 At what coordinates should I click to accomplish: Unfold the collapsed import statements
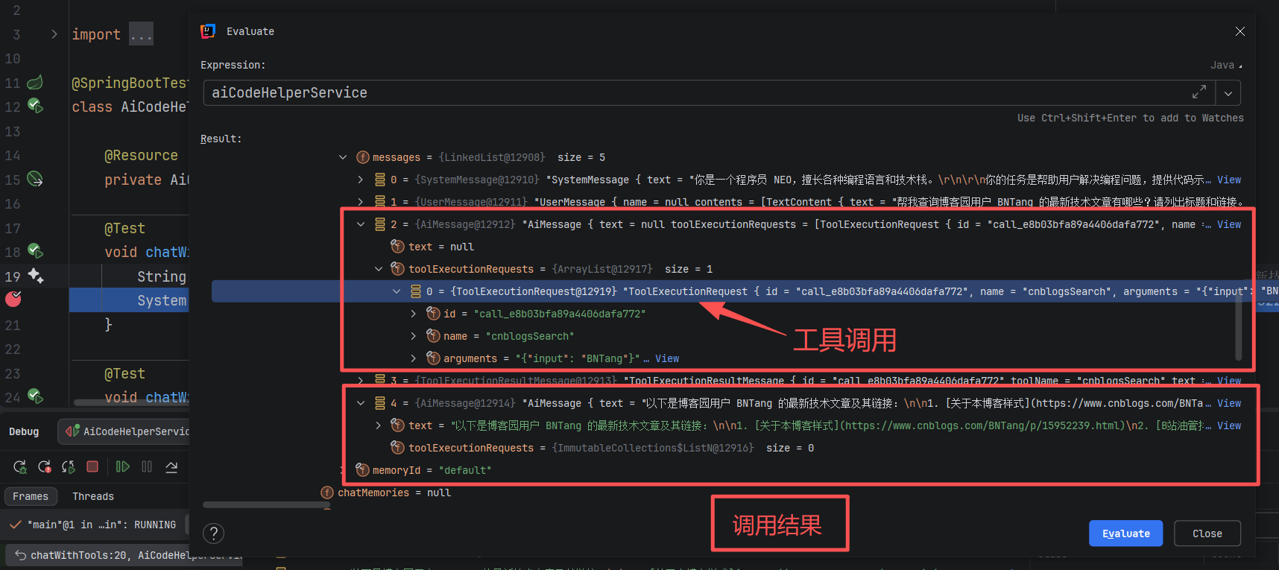pos(54,34)
